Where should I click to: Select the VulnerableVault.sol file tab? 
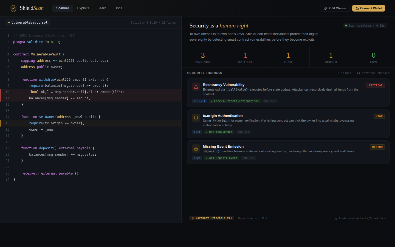tap(28, 23)
